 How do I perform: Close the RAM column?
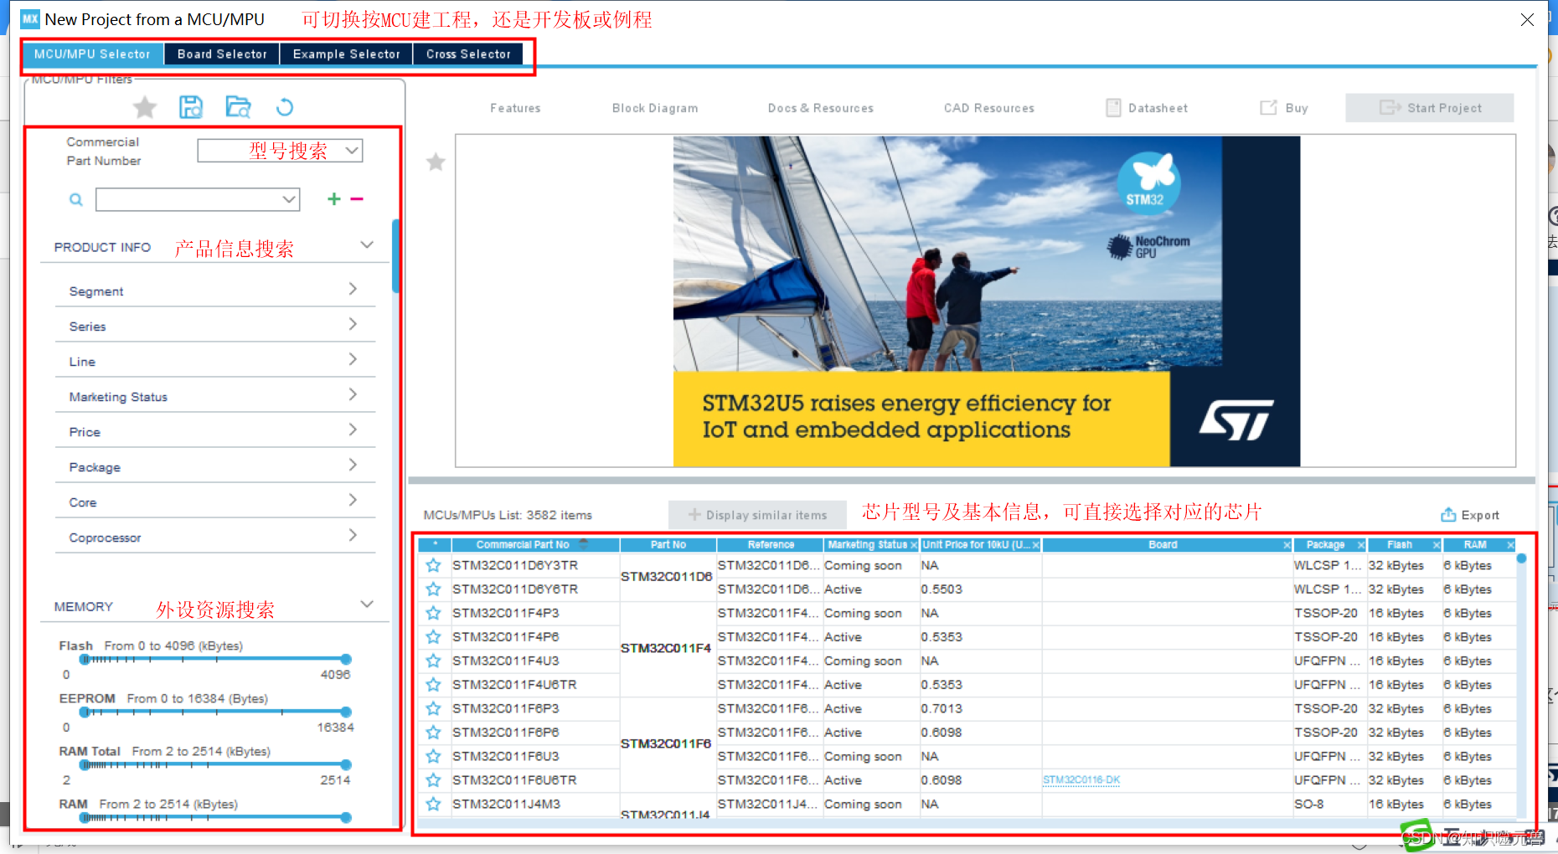(1511, 545)
